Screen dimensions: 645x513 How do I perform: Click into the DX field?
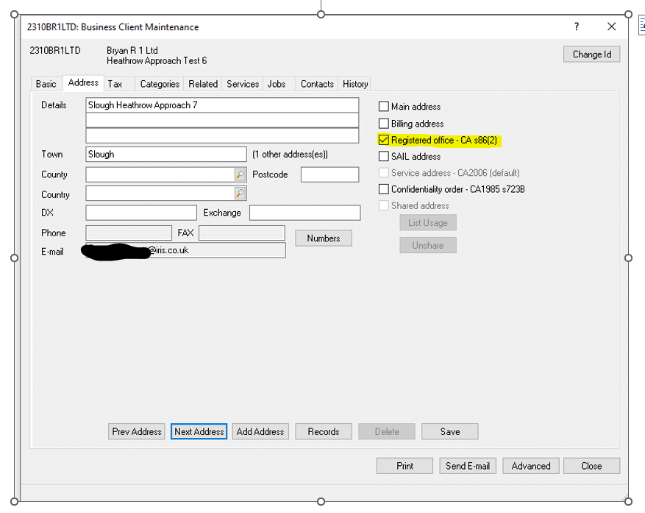tap(141, 213)
